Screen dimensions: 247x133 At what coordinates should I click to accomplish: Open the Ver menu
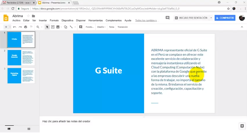pyautogui.click(x=34, y=20)
